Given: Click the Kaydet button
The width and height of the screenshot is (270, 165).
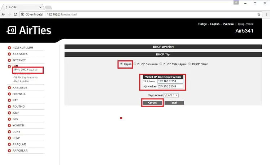Looking at the screenshot, I should tap(152, 103).
